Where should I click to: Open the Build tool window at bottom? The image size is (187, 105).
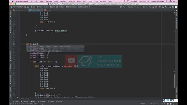coord(33,101)
